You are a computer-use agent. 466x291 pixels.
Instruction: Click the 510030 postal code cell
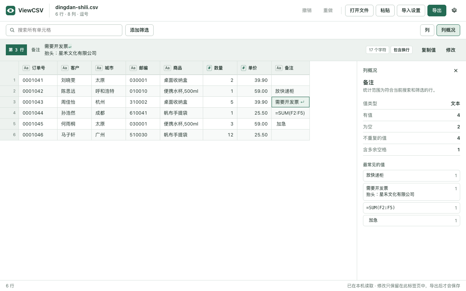143,135
